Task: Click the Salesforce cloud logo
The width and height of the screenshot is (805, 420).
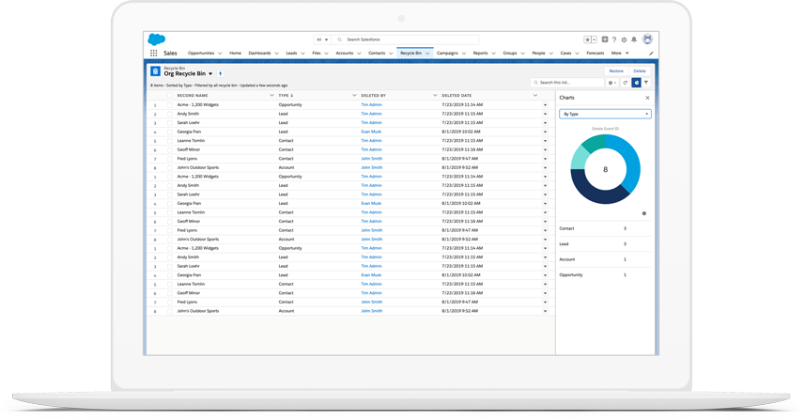Action: (157, 39)
